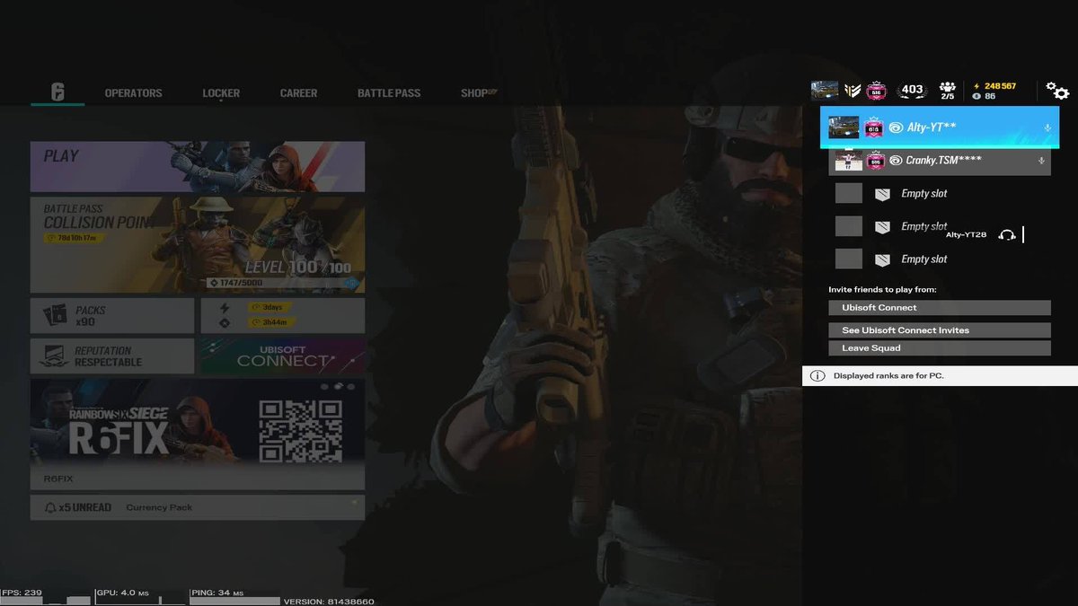This screenshot has width=1078, height=606.
Task: Open the player avatar in header
Action: [825, 90]
